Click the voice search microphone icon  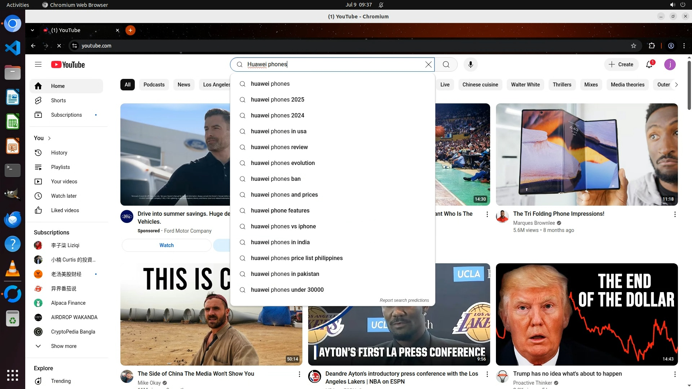pos(470,64)
